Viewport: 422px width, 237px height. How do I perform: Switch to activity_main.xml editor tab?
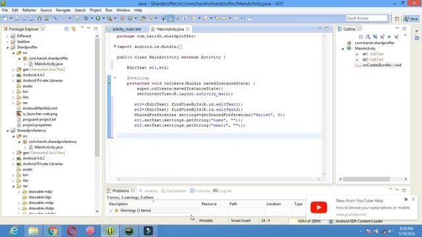click(127, 29)
